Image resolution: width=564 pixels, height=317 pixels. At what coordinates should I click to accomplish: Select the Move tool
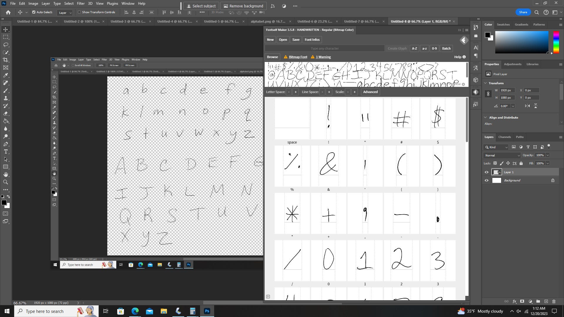pos(5,29)
